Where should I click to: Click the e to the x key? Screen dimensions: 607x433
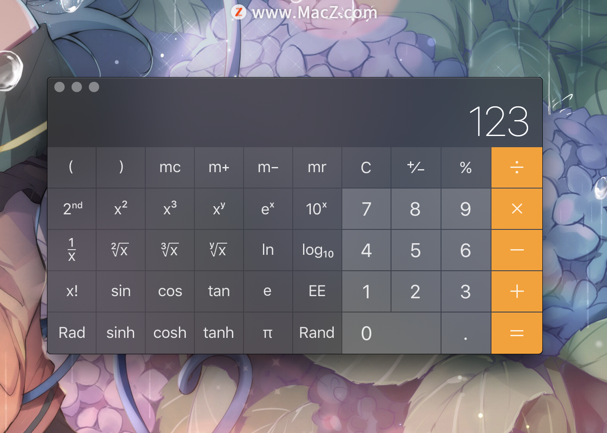click(268, 209)
